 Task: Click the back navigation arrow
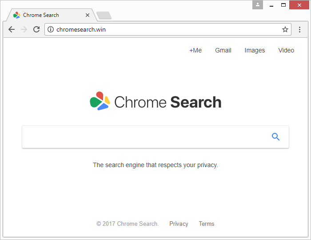point(12,30)
